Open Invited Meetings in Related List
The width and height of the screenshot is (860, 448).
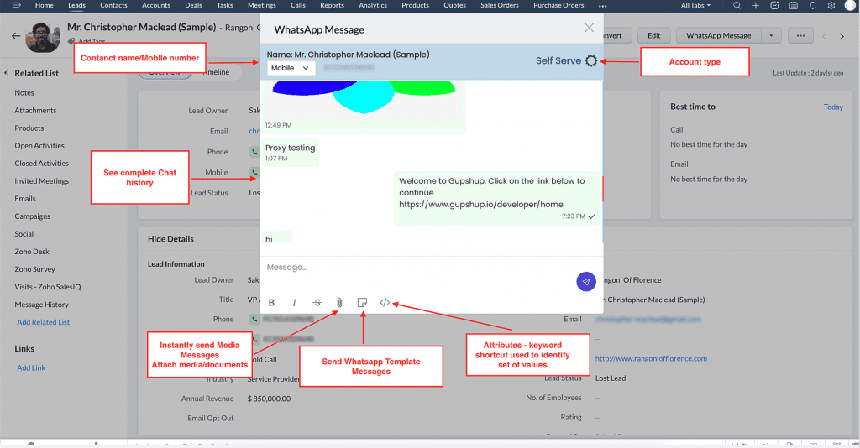(42, 180)
